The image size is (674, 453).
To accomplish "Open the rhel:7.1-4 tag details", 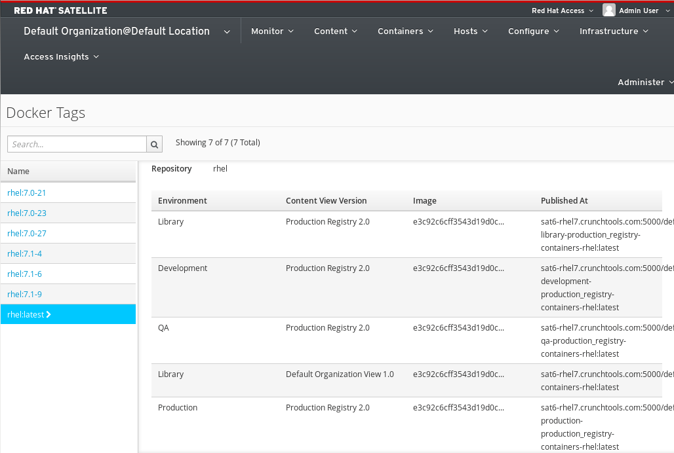I will 24,253.
